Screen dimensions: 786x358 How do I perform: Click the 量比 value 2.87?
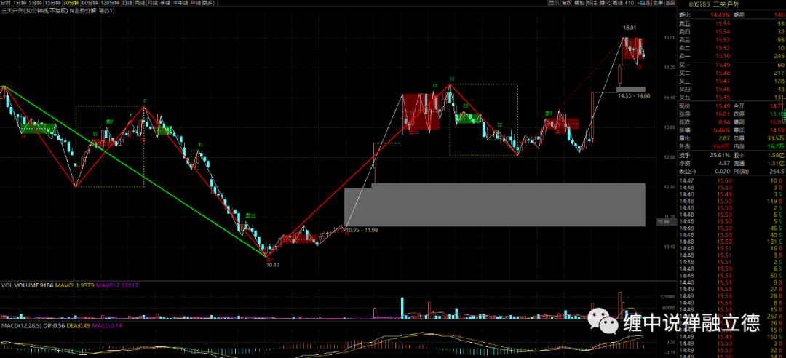pyautogui.click(x=724, y=138)
